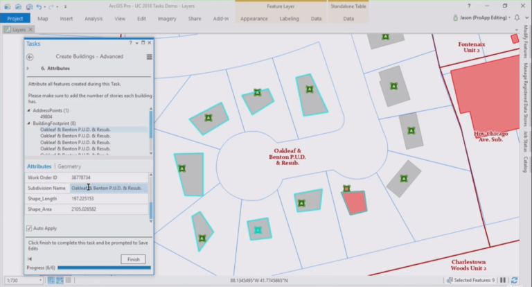Open the Analysis ribbon tab
Viewport: 532px width, 287px height.
(x=94, y=19)
